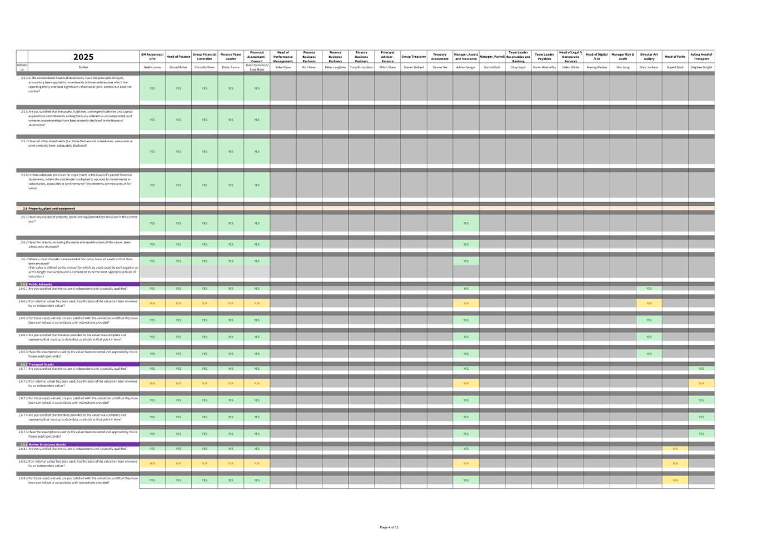
Task: Click the topmost YES cell in last column
Action: tap(701, 369)
